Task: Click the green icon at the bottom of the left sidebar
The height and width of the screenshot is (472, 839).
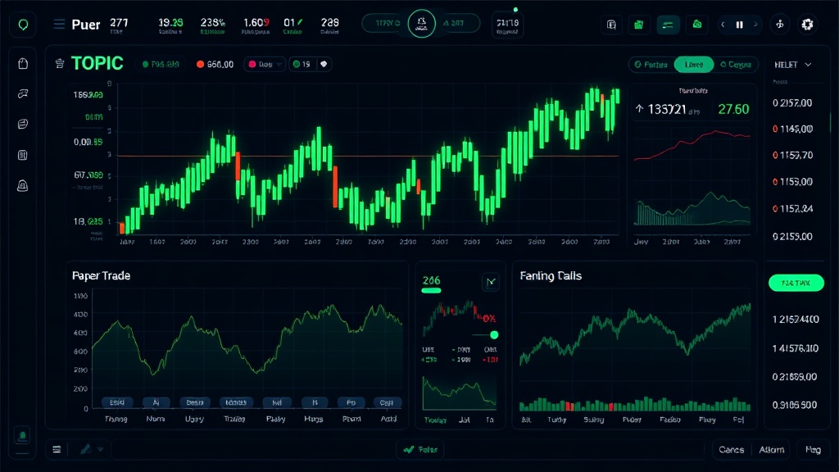Action: (x=22, y=436)
